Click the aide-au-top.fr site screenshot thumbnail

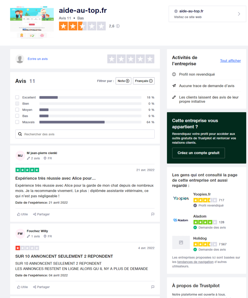[32, 22]
